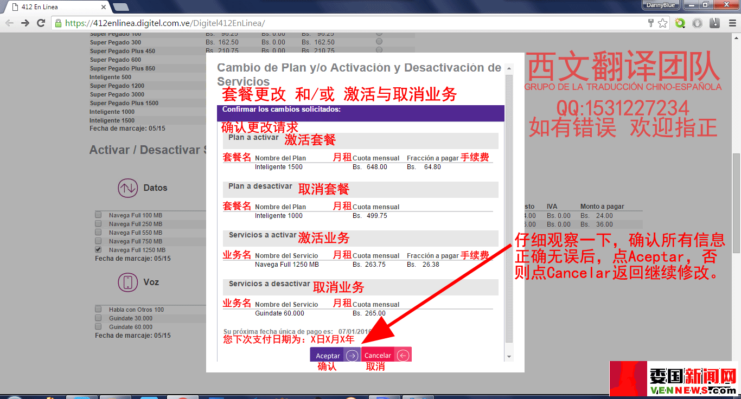Open a new tab with the new-tab button

[x=120, y=7]
